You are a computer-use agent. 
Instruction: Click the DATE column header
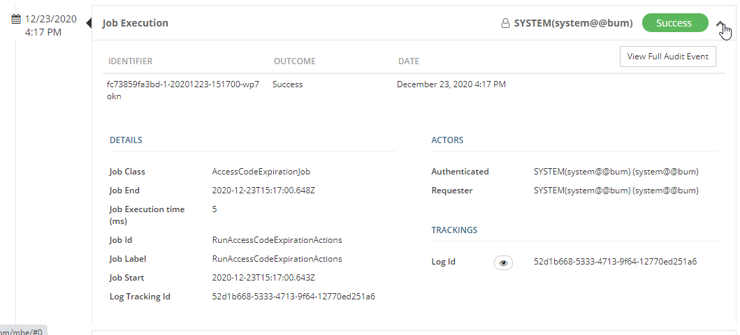408,61
